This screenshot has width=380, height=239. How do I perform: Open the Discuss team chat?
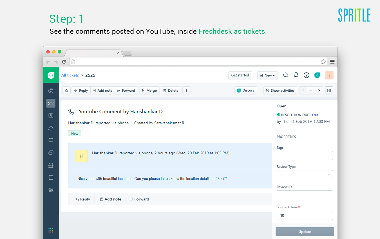(246, 90)
